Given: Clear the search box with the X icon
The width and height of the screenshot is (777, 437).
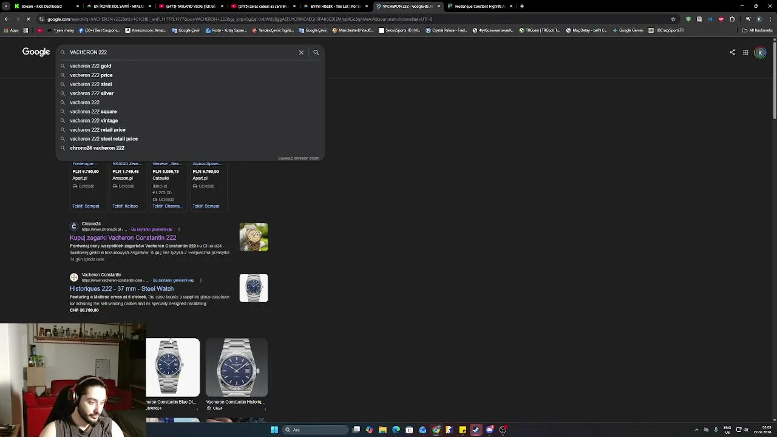Looking at the screenshot, I should click(x=301, y=52).
